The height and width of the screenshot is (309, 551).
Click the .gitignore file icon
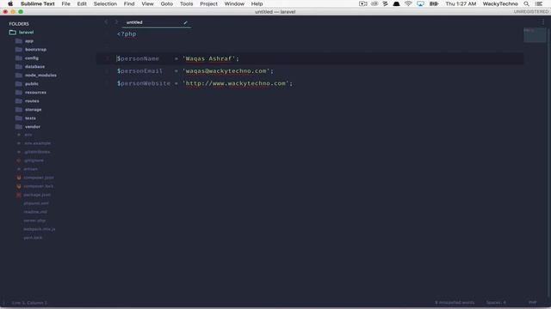point(19,161)
